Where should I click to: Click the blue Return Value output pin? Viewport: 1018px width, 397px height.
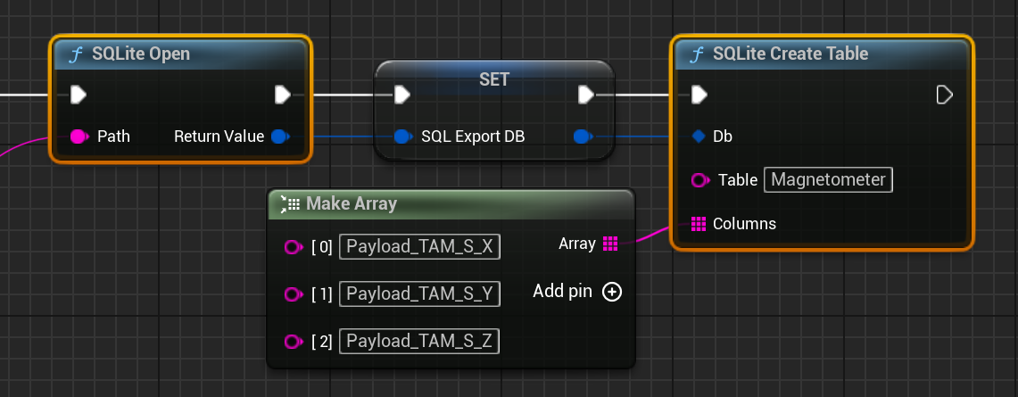pos(280,136)
